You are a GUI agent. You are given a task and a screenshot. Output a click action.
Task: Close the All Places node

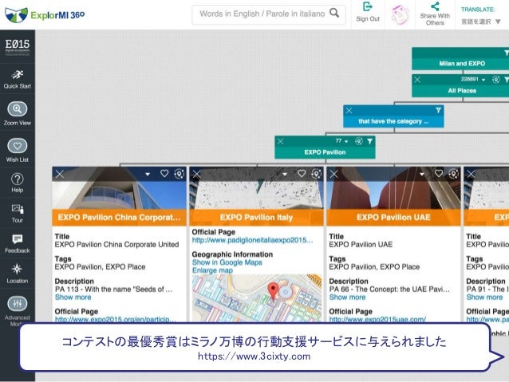417,80
